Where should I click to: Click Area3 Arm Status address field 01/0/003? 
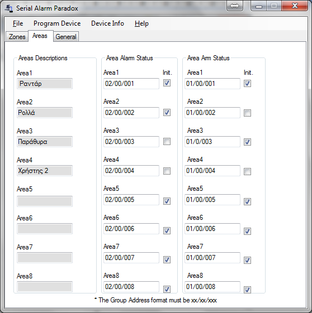pyautogui.click(x=212, y=142)
